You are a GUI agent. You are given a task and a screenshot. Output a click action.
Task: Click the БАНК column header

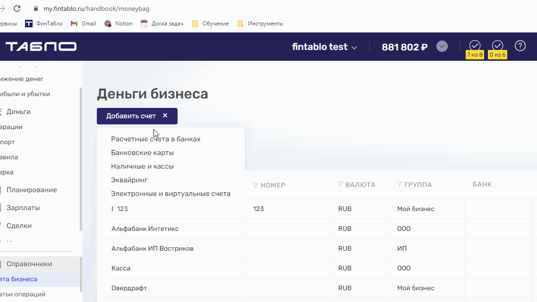(x=482, y=185)
